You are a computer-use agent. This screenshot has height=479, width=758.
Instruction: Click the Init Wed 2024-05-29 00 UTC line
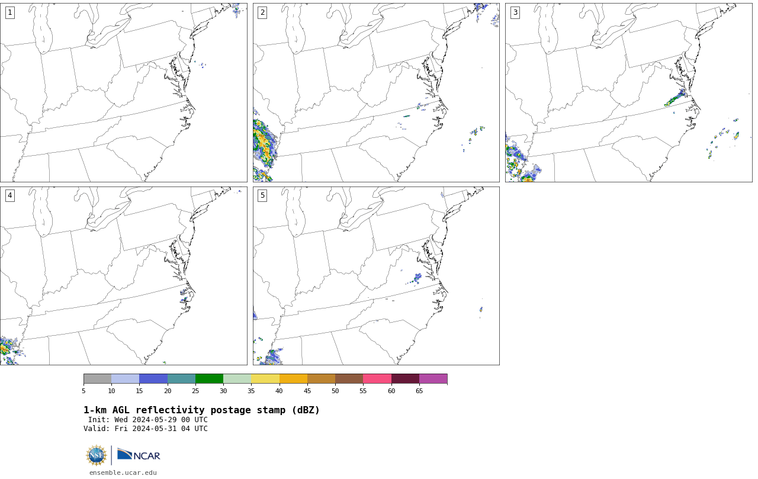pos(148,420)
